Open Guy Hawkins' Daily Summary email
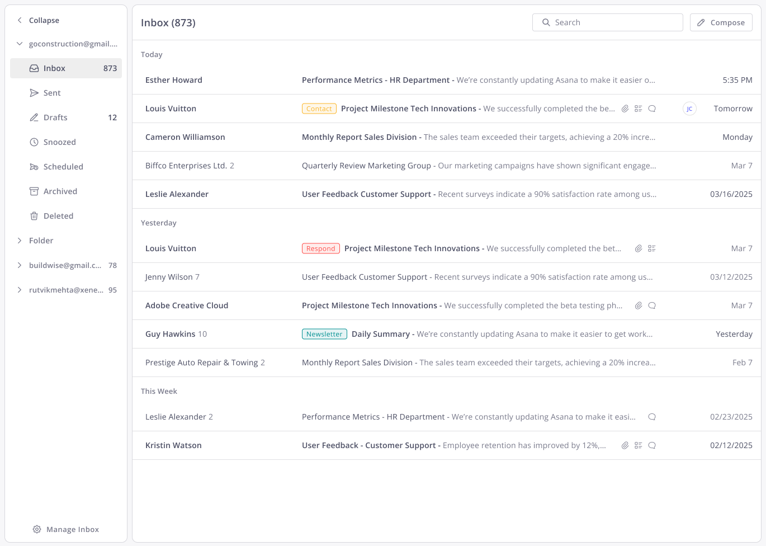766x546 pixels. point(447,334)
